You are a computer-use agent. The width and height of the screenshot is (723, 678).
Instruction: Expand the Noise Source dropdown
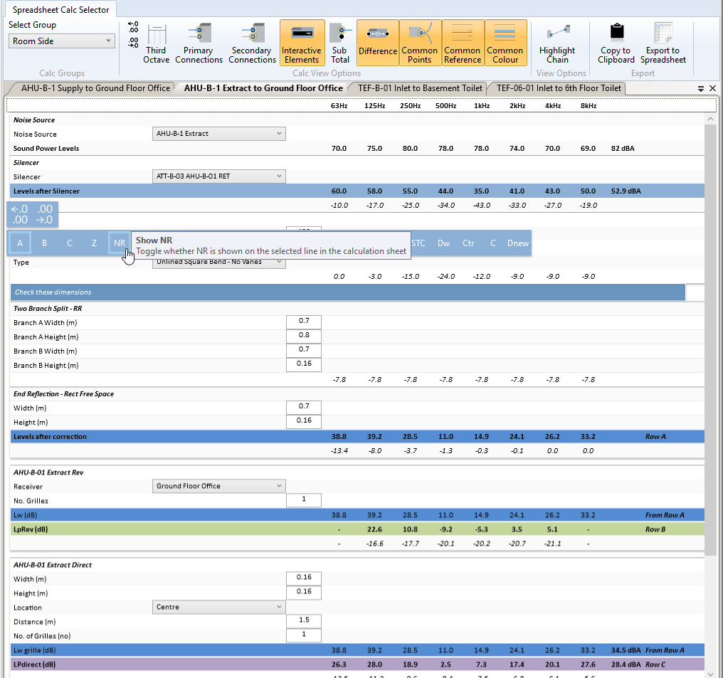click(x=219, y=134)
